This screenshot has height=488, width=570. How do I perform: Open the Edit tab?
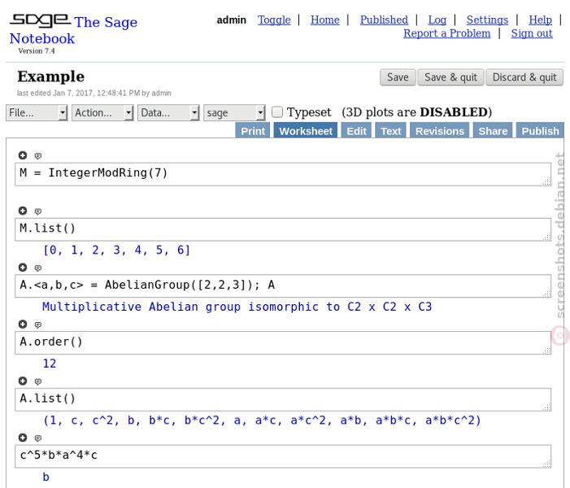[x=356, y=131]
